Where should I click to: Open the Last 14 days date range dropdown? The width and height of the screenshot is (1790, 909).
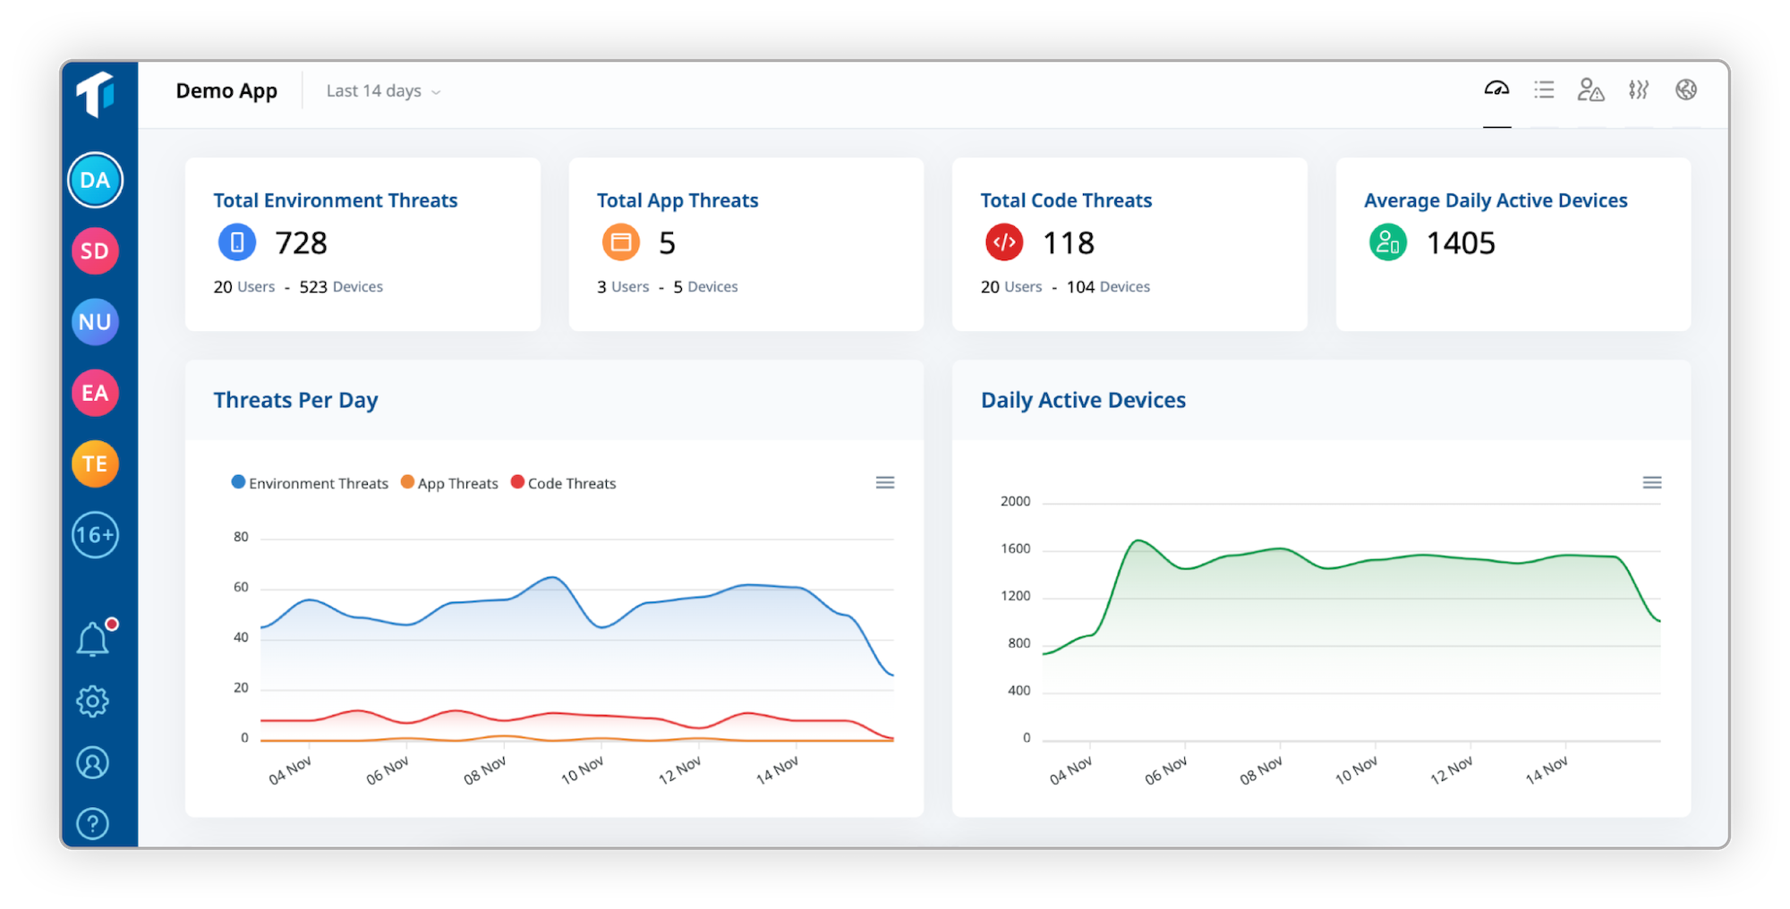(381, 90)
